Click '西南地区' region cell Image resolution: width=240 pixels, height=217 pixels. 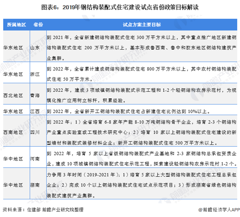click(13, 132)
